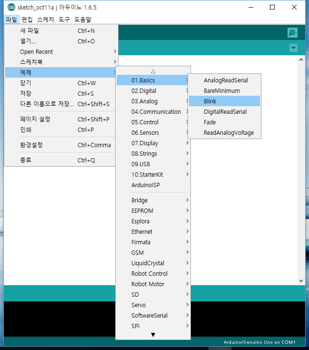309x350 pixels.
Task: Open the AnalogReadSerial example
Action: pos(224,80)
